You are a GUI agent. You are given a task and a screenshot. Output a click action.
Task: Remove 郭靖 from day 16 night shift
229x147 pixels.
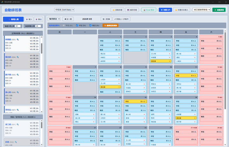point(144,118)
